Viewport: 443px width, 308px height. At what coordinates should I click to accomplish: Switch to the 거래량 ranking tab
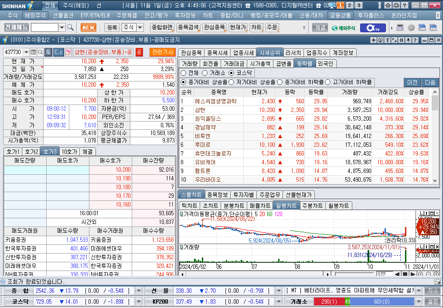pos(190,64)
